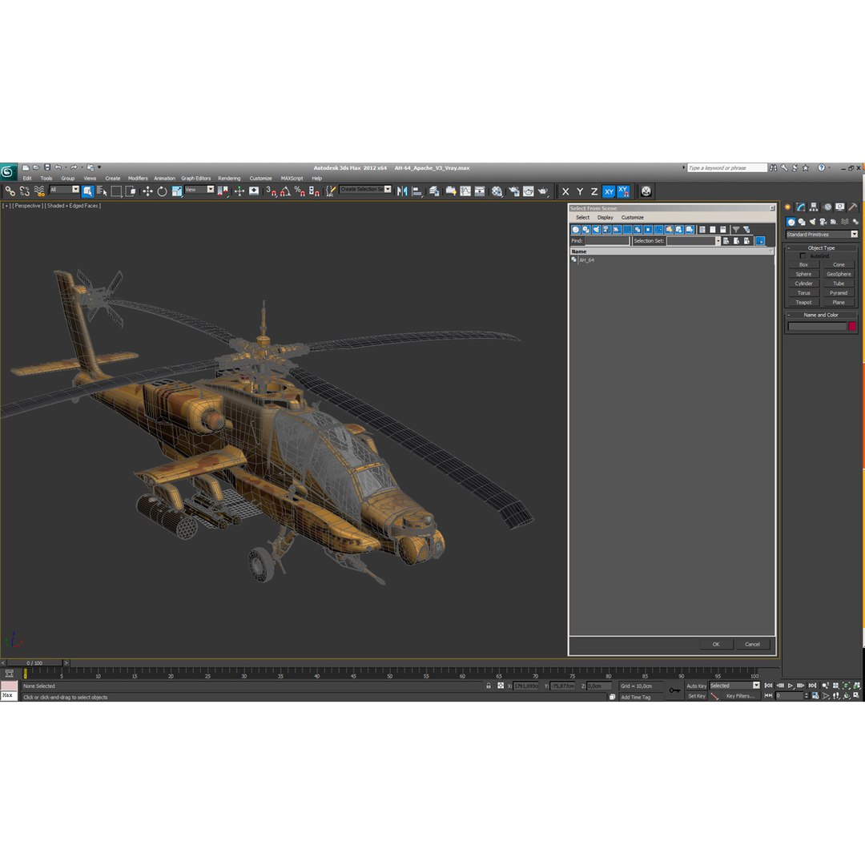Open the Modify command panel tab
The height and width of the screenshot is (865, 865).
(x=800, y=207)
